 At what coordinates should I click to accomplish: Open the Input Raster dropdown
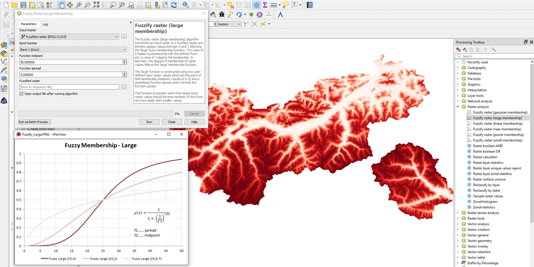[69, 36]
